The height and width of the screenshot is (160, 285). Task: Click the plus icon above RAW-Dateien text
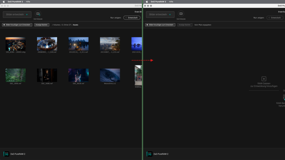tap(264, 79)
